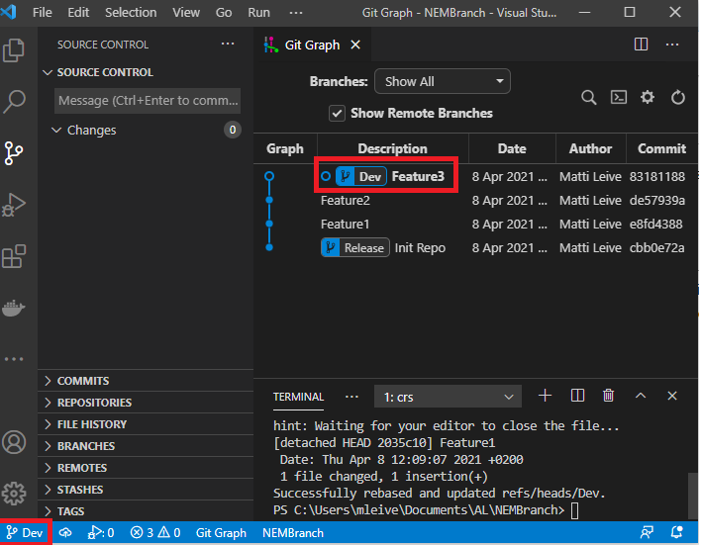This screenshot has width=701, height=545.
Task: Close the Git Graph tab
Action: 355,45
